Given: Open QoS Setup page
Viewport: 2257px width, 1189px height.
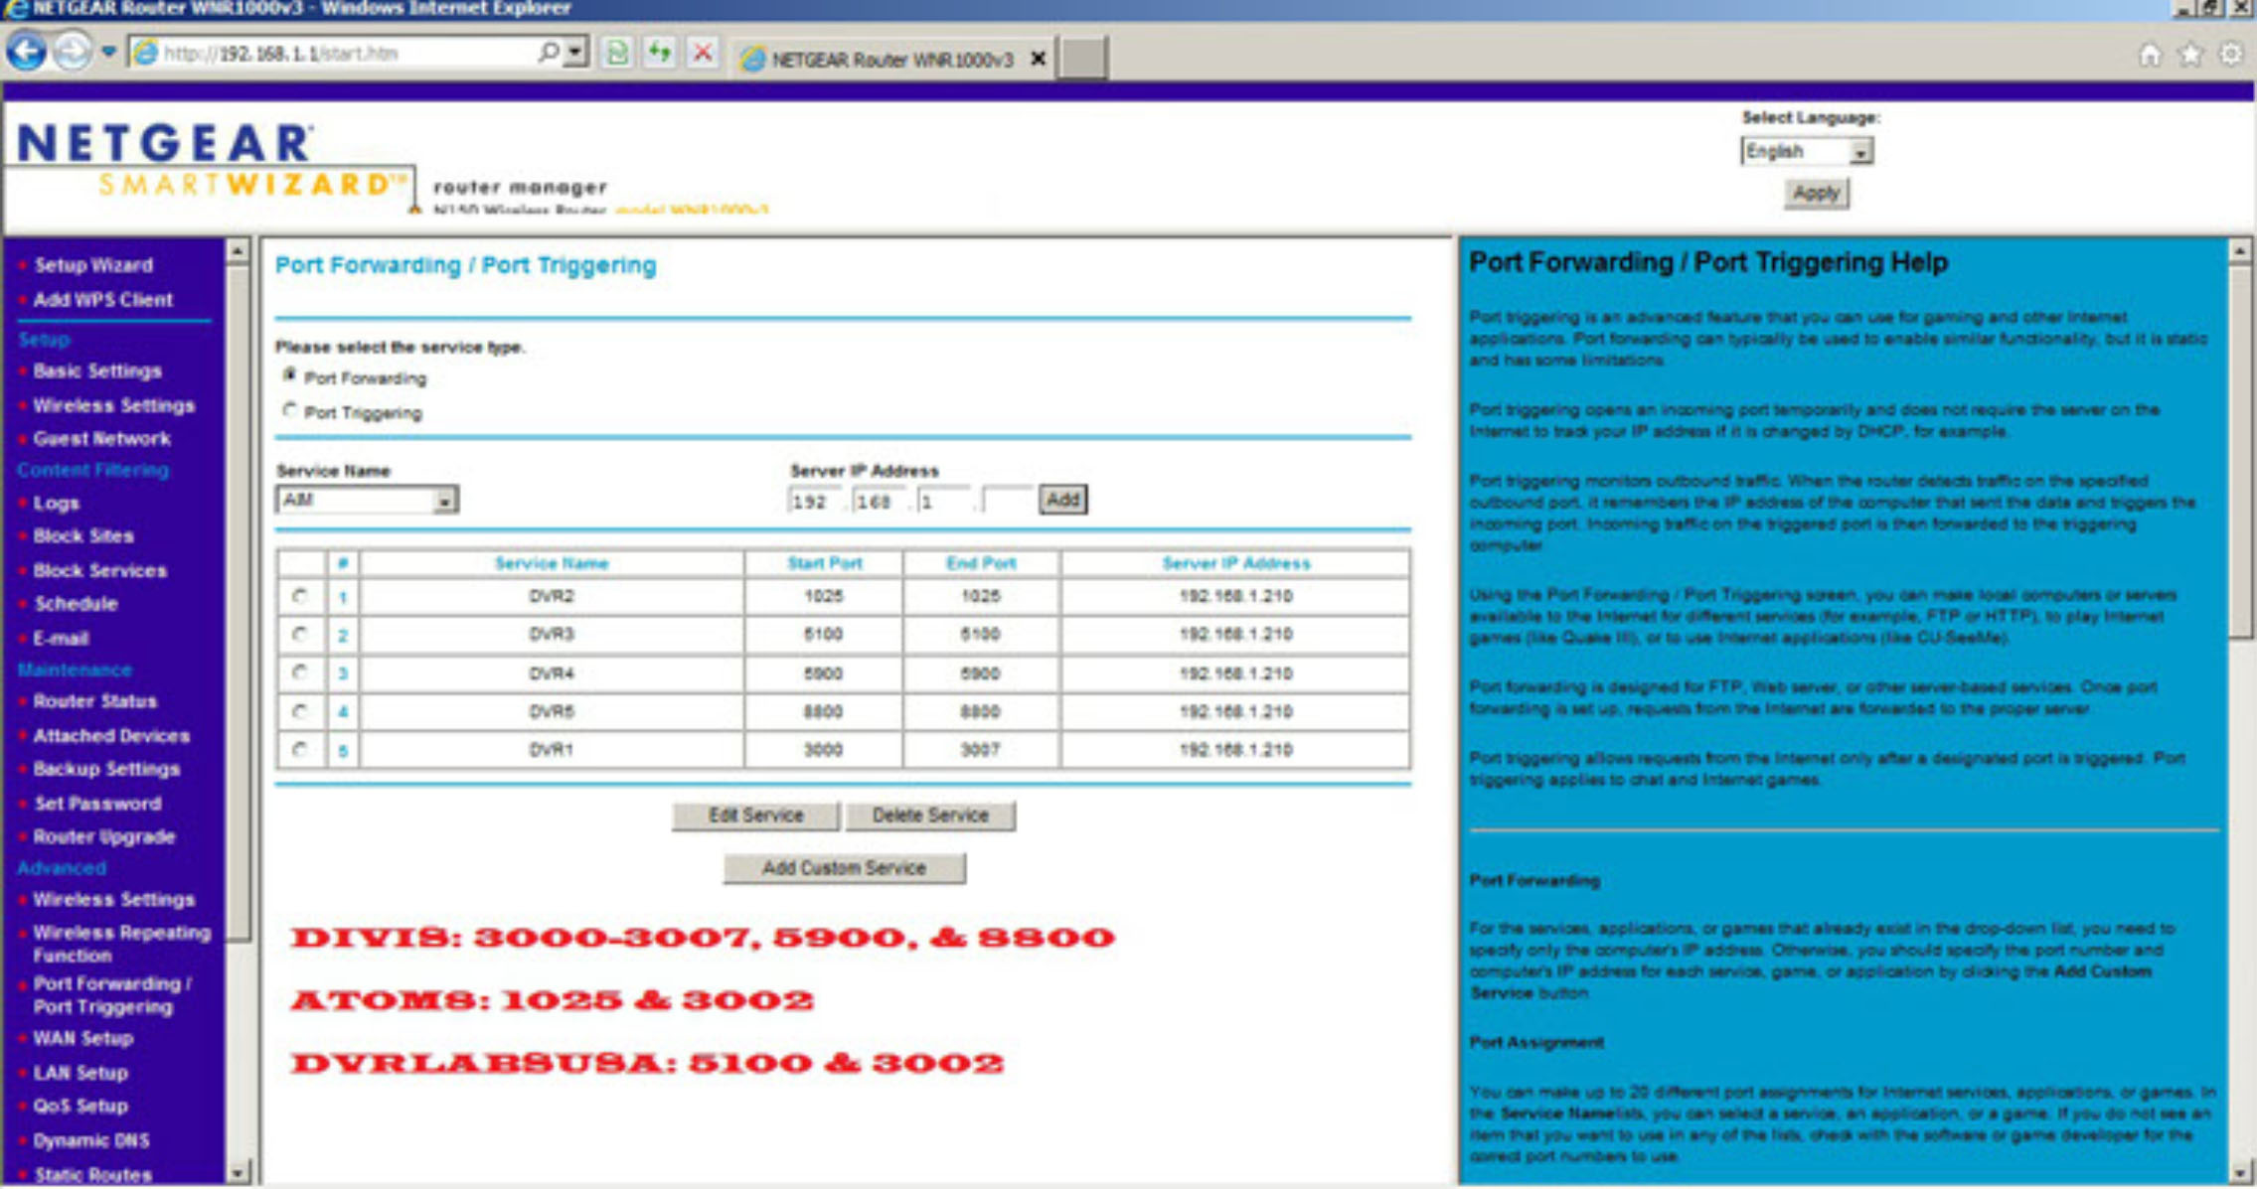Looking at the screenshot, I should pos(81,1107).
